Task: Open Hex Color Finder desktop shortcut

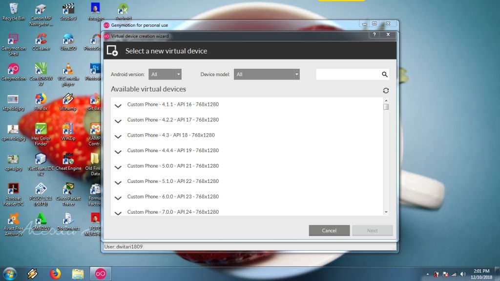Action: (x=41, y=135)
